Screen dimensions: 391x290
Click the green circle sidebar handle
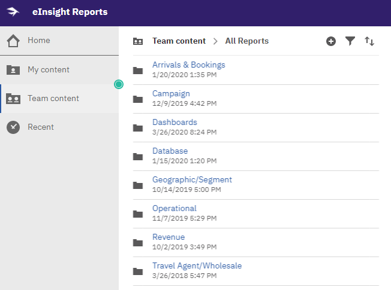coord(119,84)
